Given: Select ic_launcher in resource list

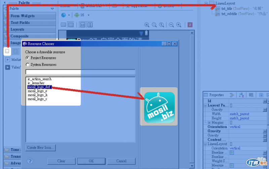Looking at the screenshot, I should 36,83.
